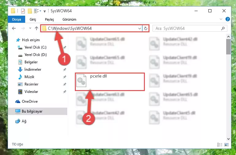Click the 110 öğe status text
Viewport: 236px width, 155px height.
(17, 144)
